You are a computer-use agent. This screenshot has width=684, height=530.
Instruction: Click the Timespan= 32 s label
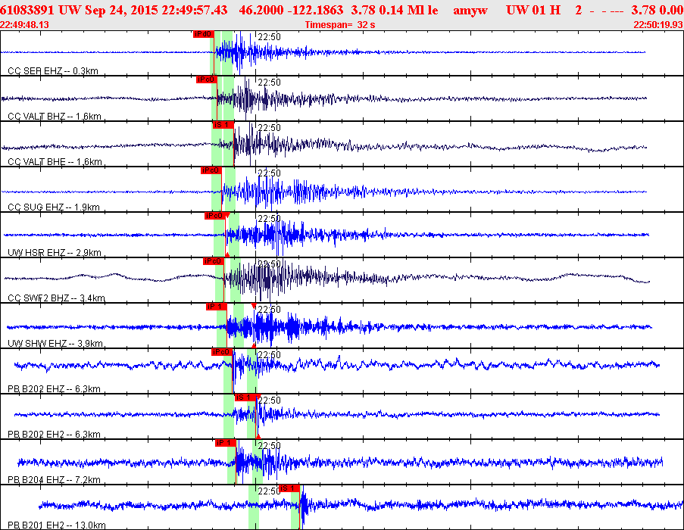[340, 25]
